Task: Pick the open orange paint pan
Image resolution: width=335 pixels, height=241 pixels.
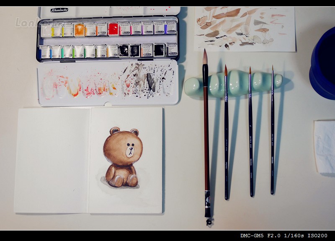Action: [x=79, y=30]
